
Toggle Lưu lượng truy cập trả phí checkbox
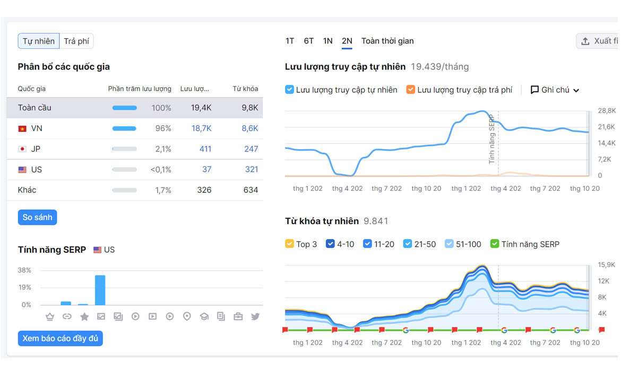click(411, 90)
